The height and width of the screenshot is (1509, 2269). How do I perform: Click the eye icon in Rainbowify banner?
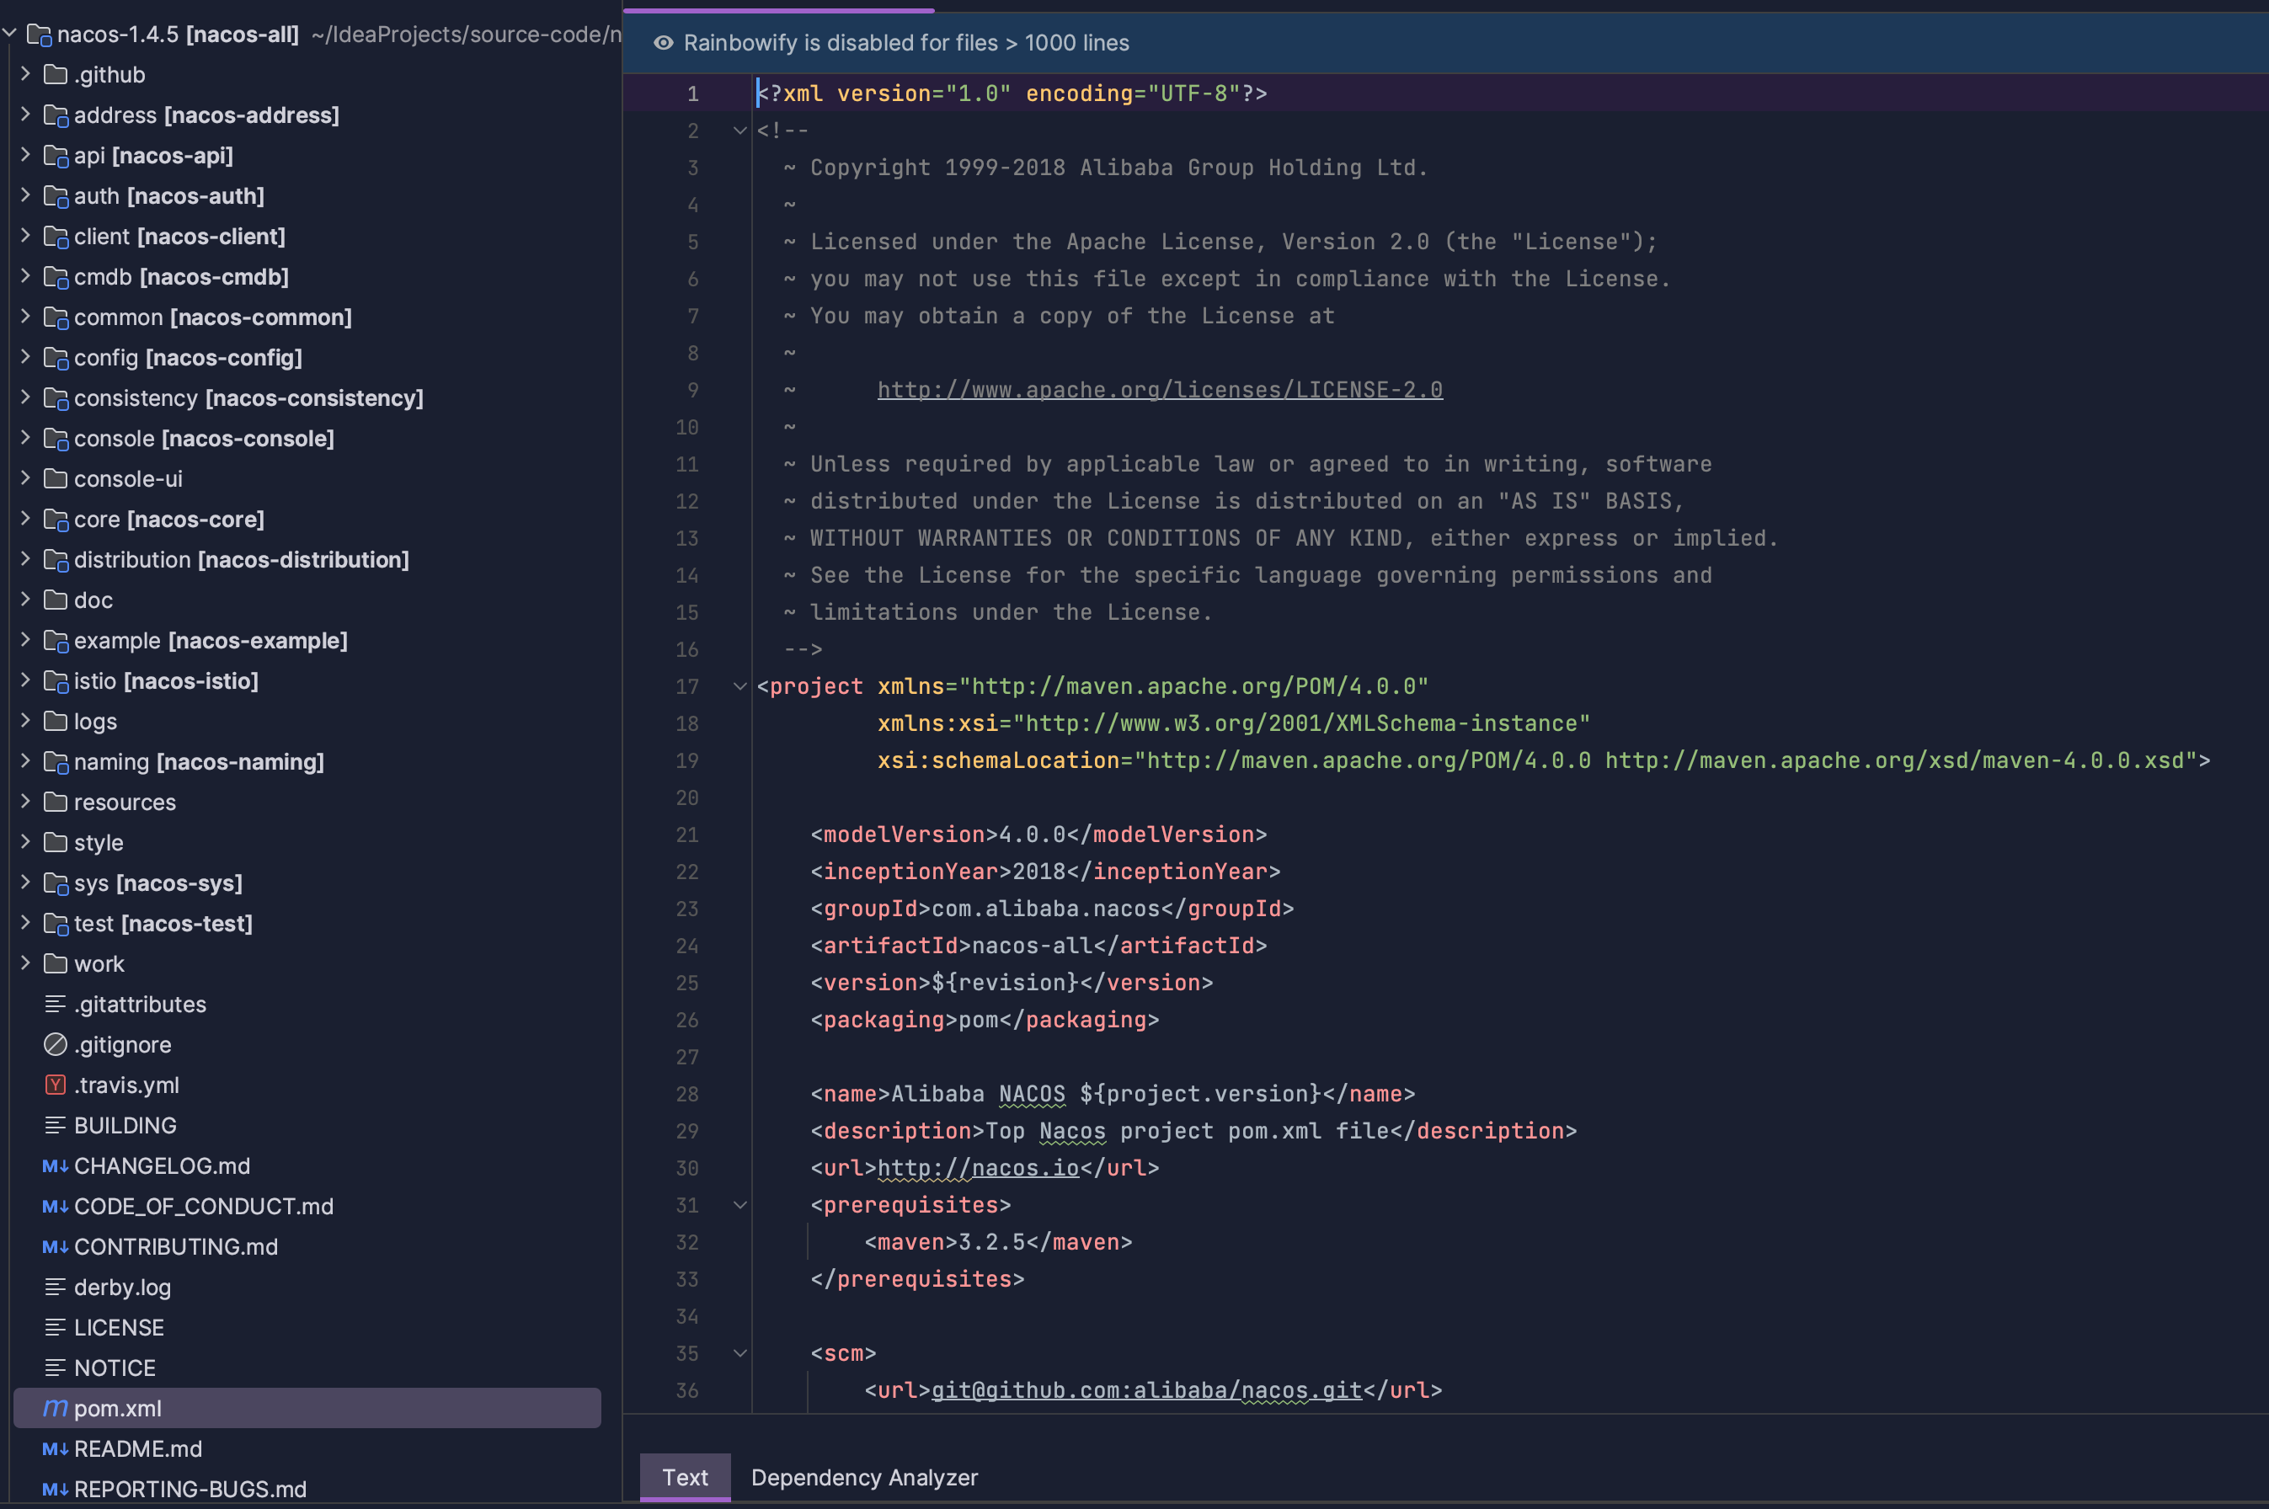tap(663, 42)
